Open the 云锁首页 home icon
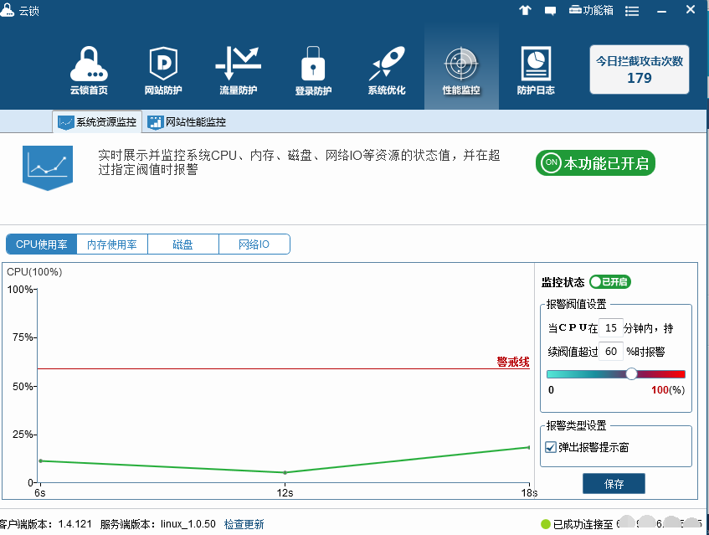The width and height of the screenshot is (709, 535). pyautogui.click(x=88, y=71)
